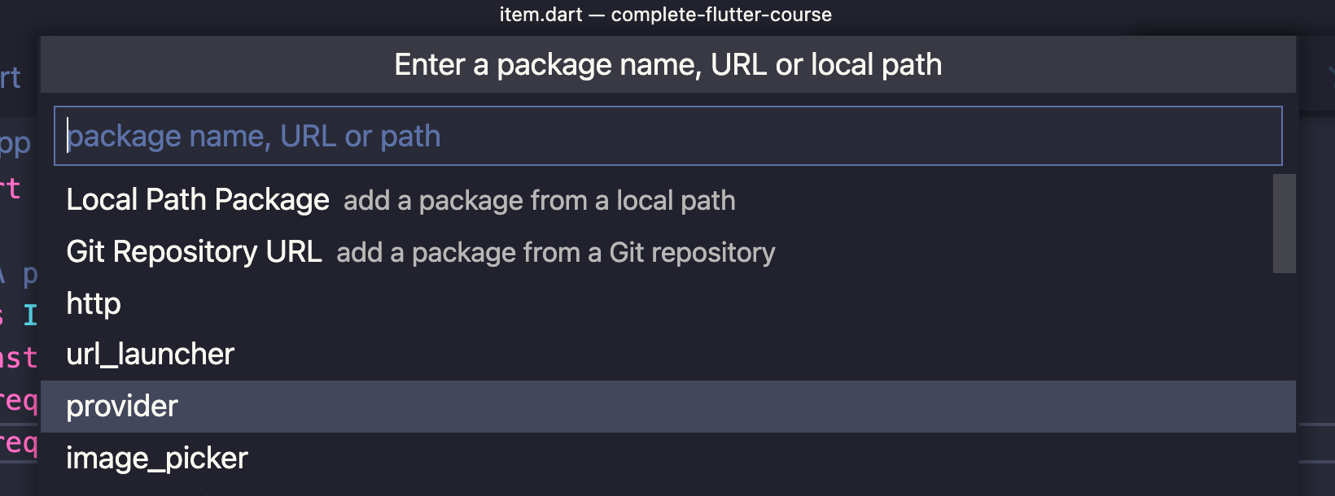This screenshot has width=1335, height=496.
Task: Click the partially hidden editor tab ending in 'rt'
Action: tap(11, 78)
